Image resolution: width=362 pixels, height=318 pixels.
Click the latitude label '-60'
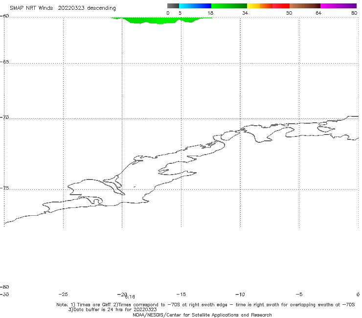pos(4,16)
